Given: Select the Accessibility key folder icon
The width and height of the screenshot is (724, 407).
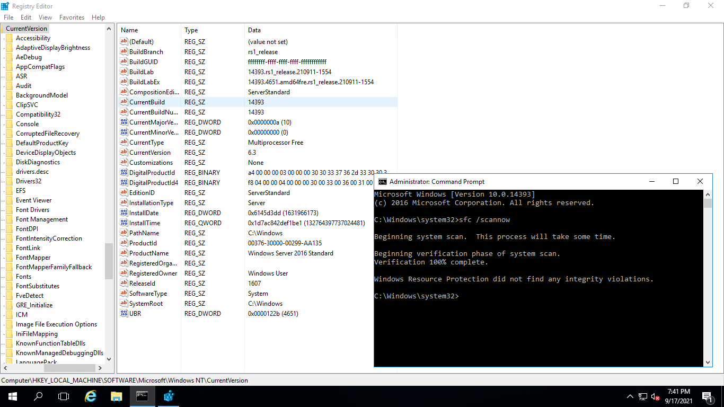Looking at the screenshot, I should [x=9, y=38].
